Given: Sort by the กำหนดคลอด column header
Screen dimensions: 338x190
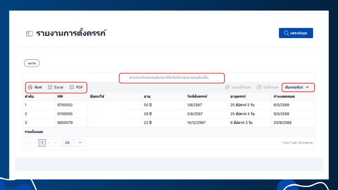Looking at the screenshot, I should pyautogui.click(x=284, y=96).
